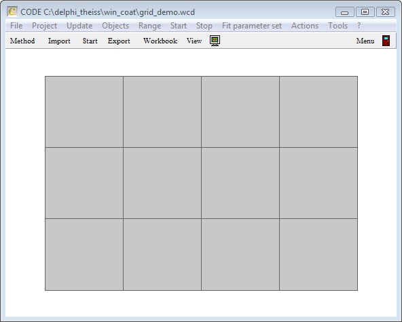
Task: Open the Workbook from toolbar
Action: (160, 41)
